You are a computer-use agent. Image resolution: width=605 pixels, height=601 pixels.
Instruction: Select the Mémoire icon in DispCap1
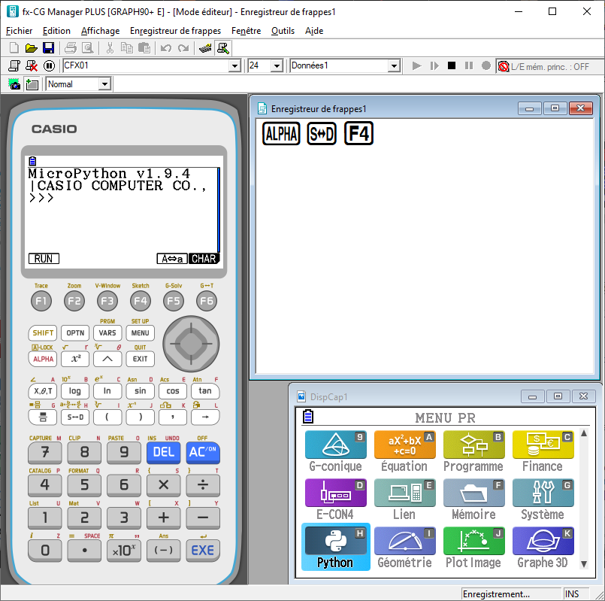click(x=473, y=499)
